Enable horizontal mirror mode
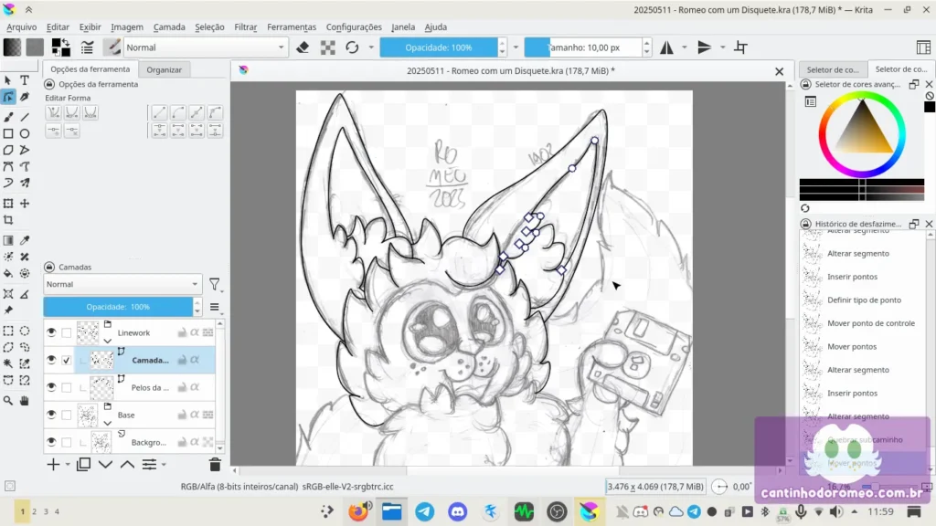 pyautogui.click(x=666, y=47)
